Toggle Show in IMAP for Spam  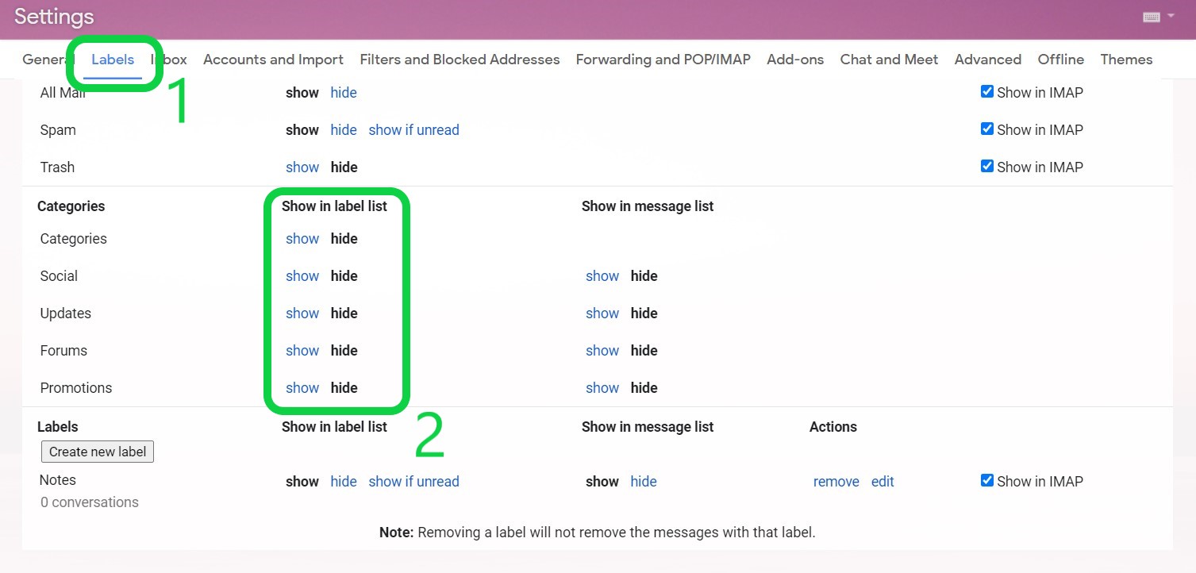(x=987, y=129)
